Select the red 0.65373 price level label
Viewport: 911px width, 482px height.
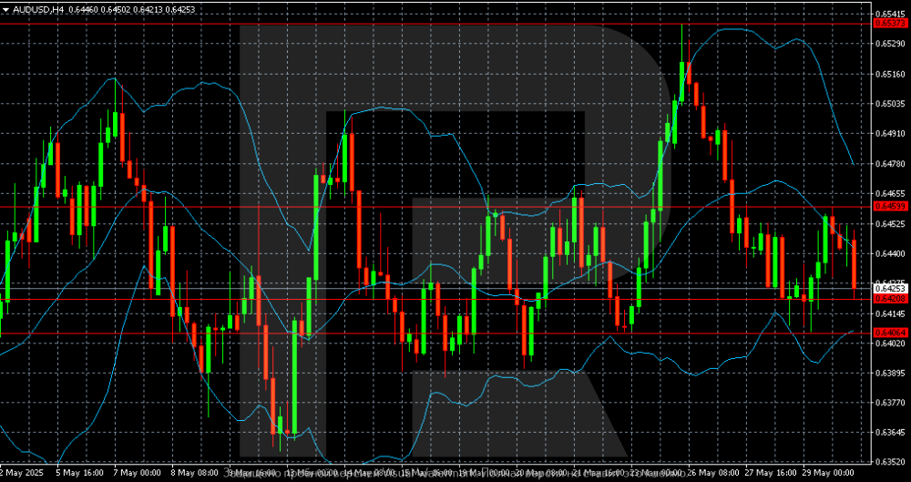[889, 24]
